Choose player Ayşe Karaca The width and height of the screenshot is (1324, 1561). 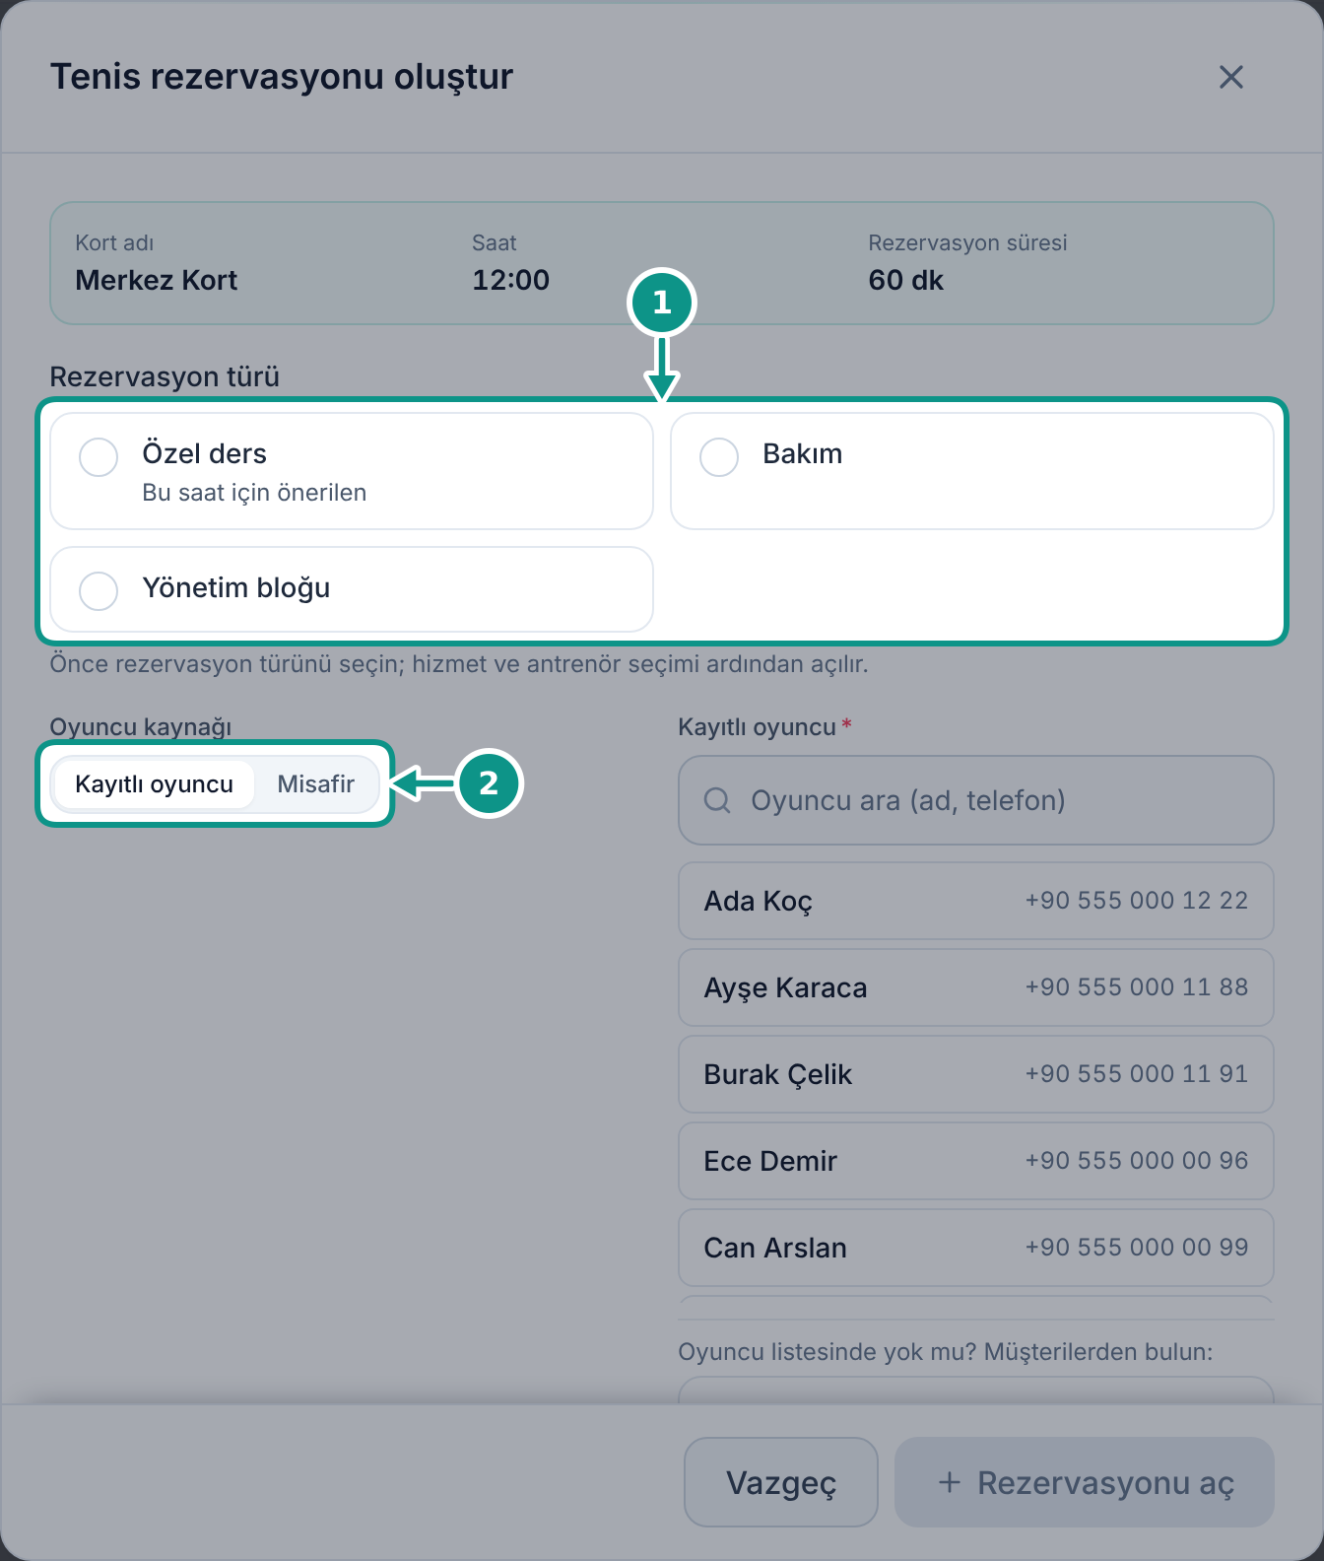[x=976, y=987]
